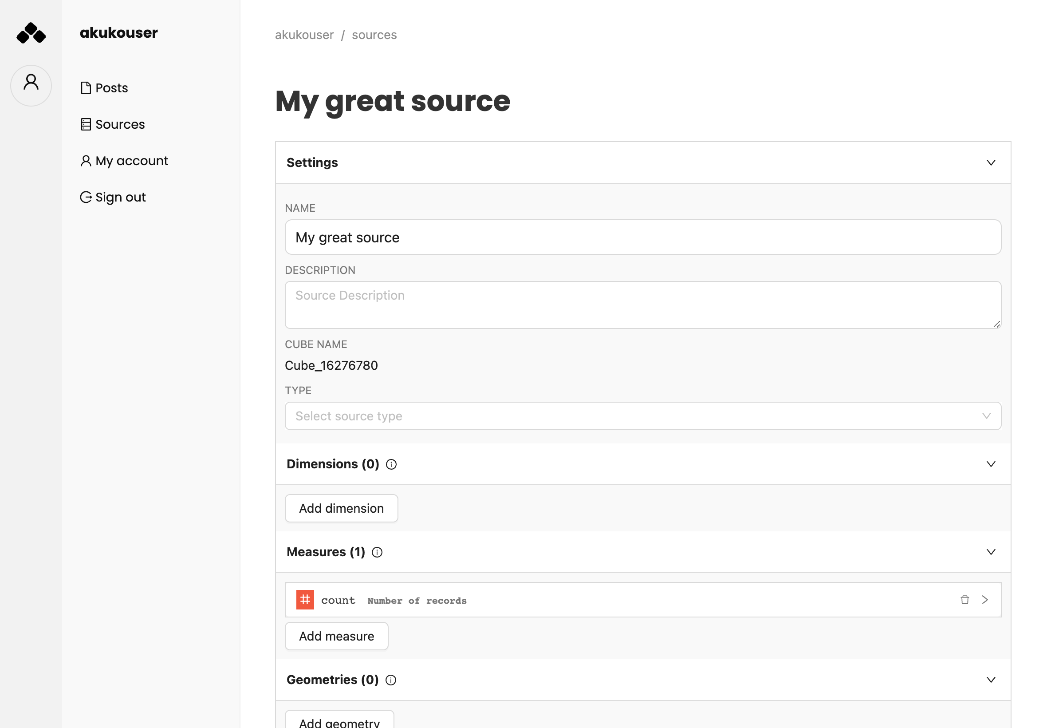Delete the count measure with trash icon
The width and height of the screenshot is (1047, 728).
click(x=964, y=599)
